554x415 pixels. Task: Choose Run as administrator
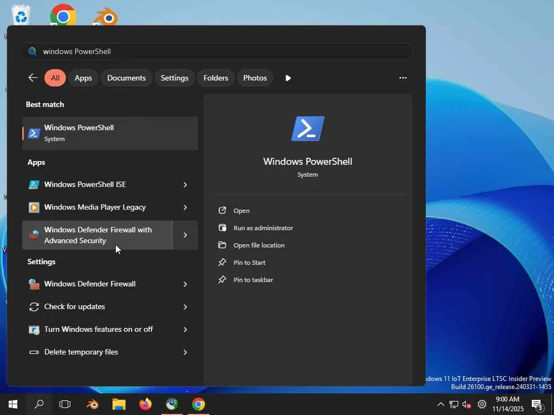click(x=263, y=228)
